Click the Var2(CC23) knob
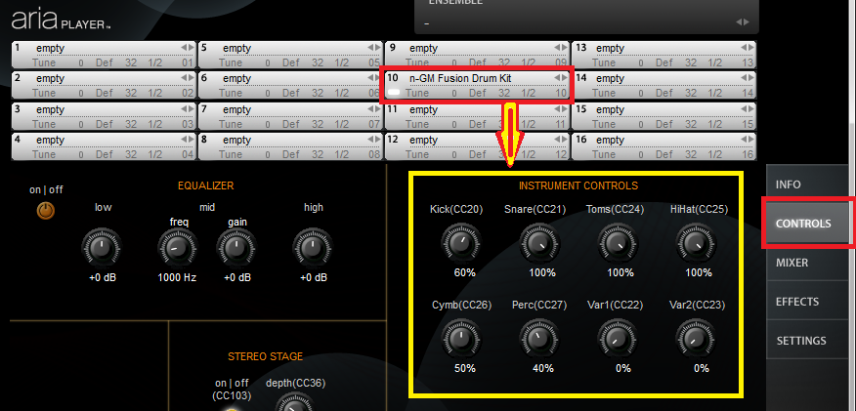Image resolution: width=856 pixels, height=411 pixels. tap(696, 339)
